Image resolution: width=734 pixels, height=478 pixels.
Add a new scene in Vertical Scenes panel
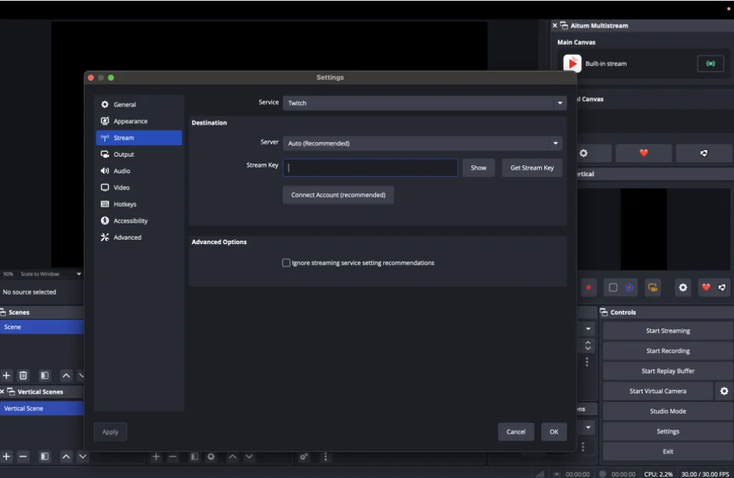[6, 456]
